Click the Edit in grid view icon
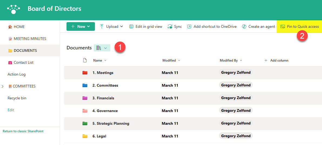 click(x=131, y=26)
